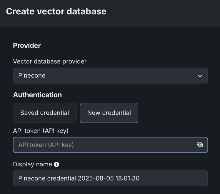Image resolution: width=220 pixels, height=194 pixels.
Task: Click the info icon beside Display name
Action: [56, 164]
